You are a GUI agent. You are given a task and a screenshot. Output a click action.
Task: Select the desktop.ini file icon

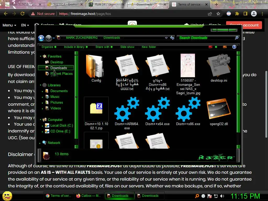(x=219, y=66)
